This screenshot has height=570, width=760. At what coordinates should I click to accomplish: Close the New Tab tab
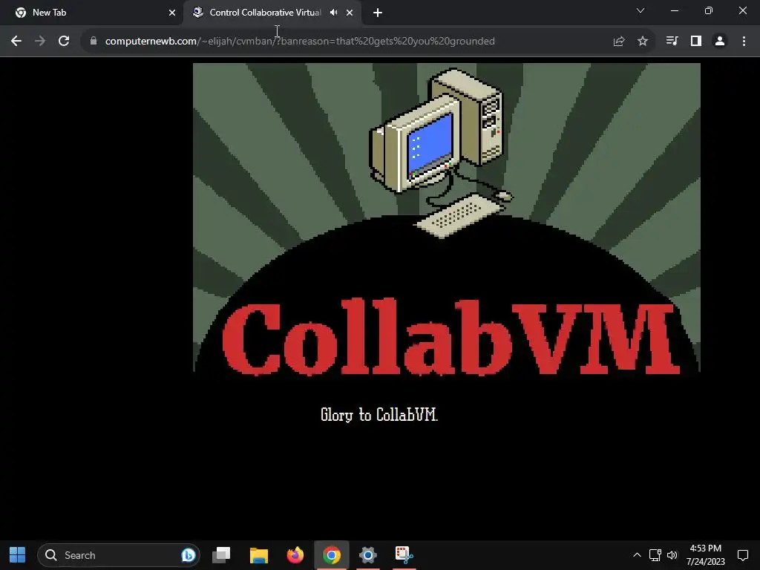[172, 13]
